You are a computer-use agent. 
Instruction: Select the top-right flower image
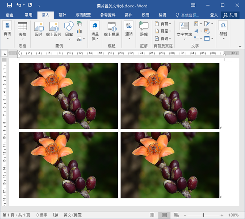point(170,96)
